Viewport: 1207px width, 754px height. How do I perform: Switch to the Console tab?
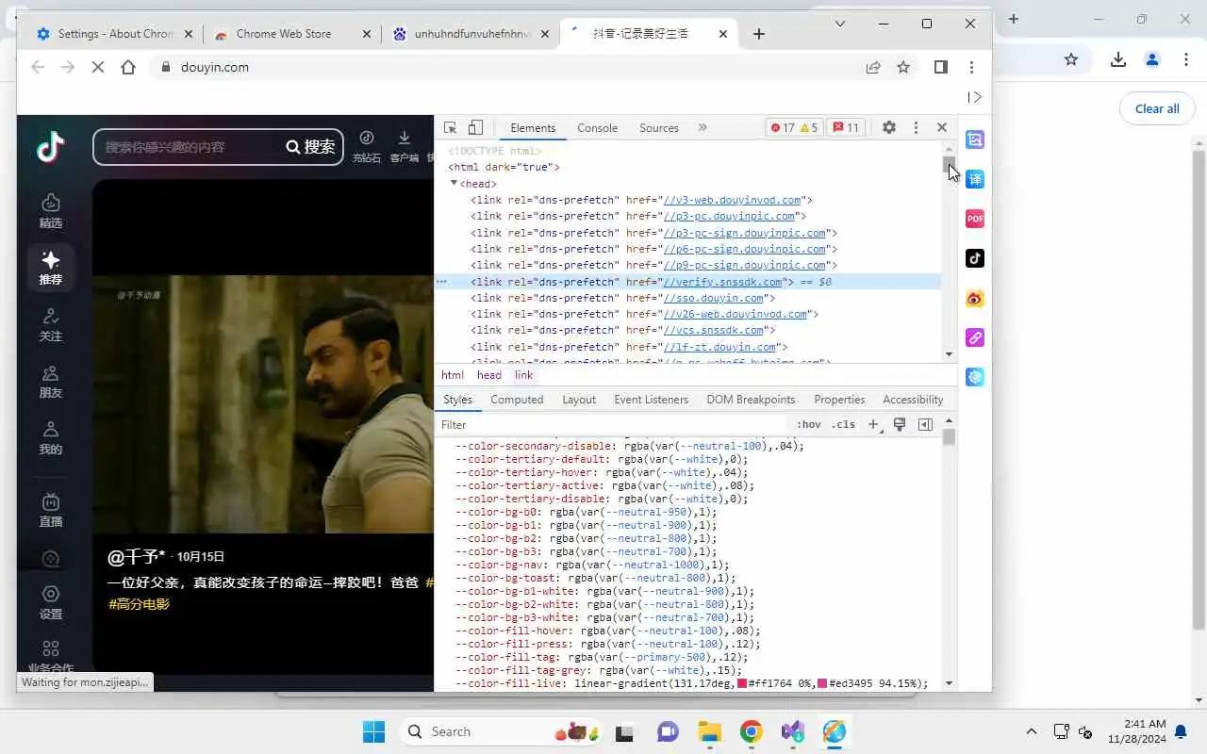pos(597,128)
